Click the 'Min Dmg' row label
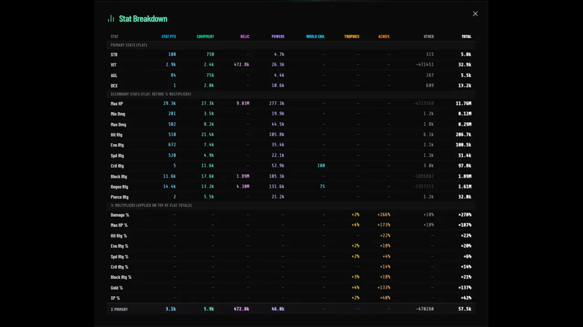This screenshot has height=327, width=583. (118, 114)
